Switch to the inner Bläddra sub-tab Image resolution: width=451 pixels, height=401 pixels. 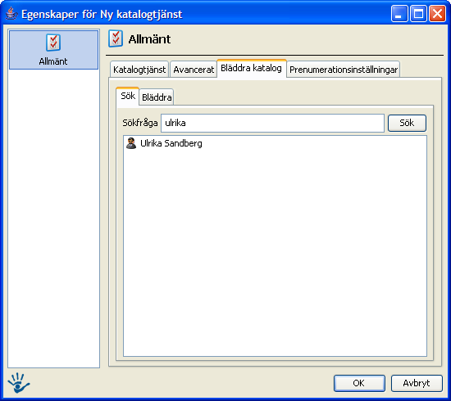tap(157, 97)
